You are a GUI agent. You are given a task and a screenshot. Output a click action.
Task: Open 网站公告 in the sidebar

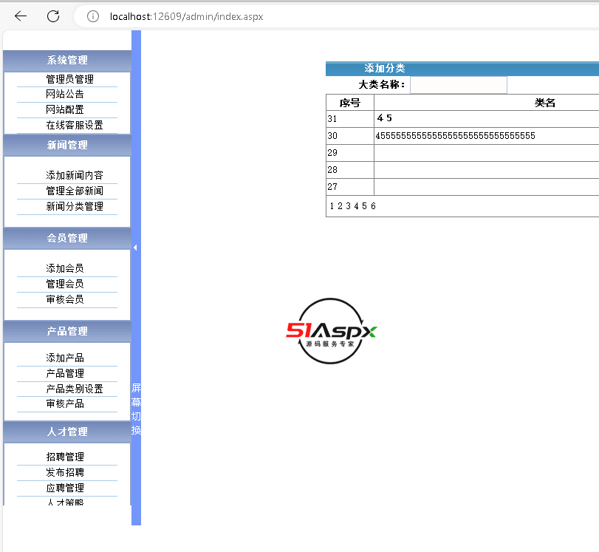pyautogui.click(x=65, y=94)
